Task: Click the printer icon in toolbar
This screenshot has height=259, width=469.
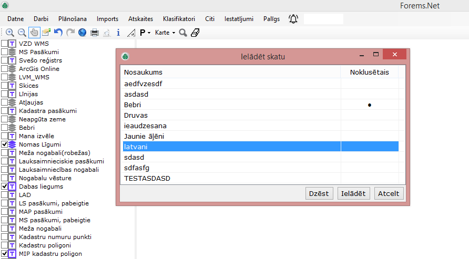Action: coord(95,33)
